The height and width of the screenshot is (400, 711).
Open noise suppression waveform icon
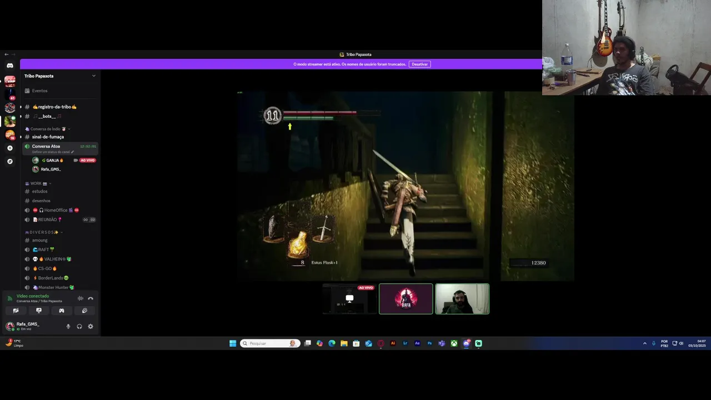[81, 298]
